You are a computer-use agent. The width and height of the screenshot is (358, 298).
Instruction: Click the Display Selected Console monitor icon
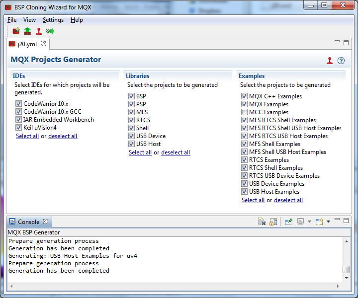pos(300,222)
